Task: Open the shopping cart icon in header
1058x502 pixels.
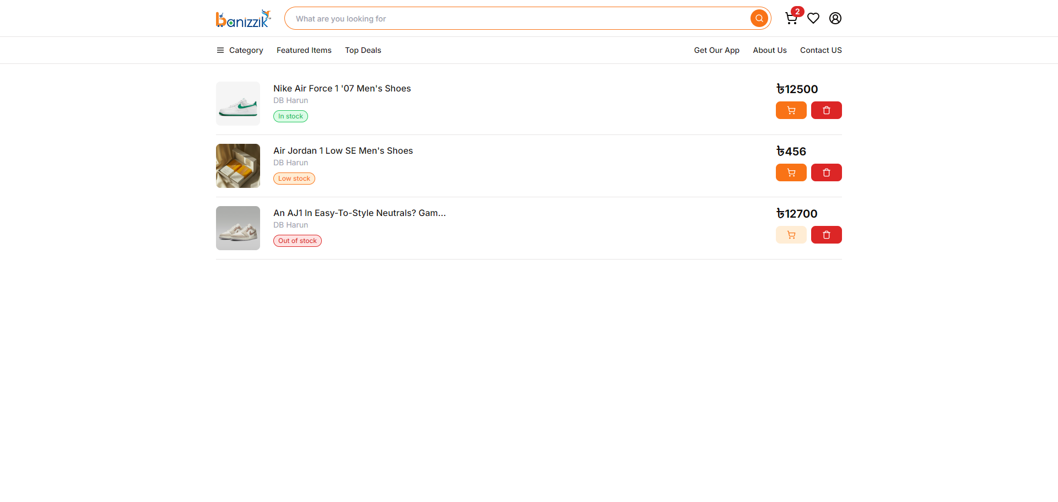Action: 791,19
